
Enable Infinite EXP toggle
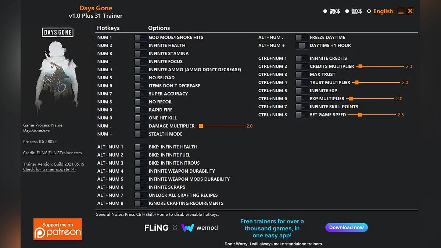click(302, 91)
